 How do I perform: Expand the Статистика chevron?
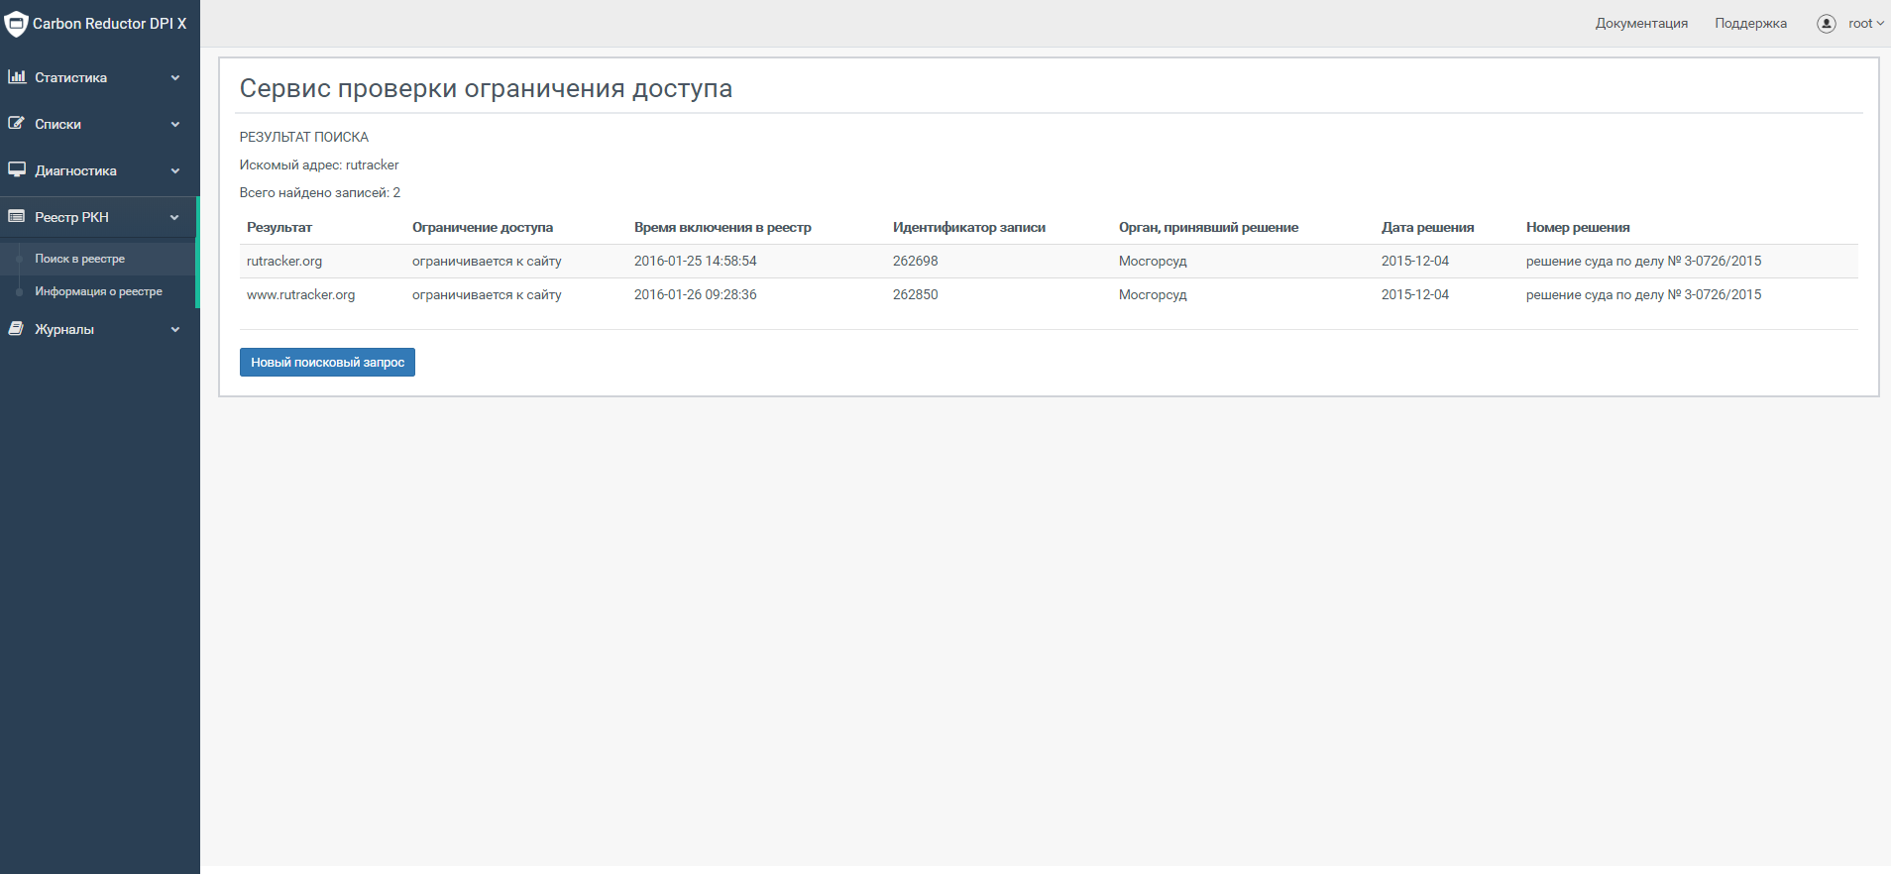click(x=175, y=77)
